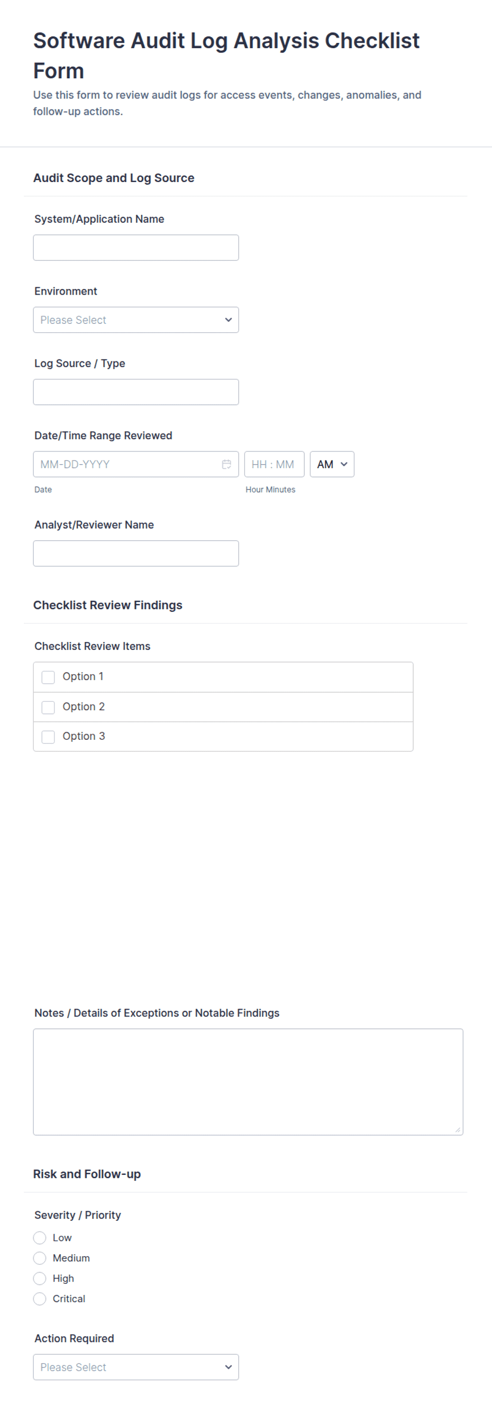Check the Option 1 checkbox
The height and width of the screenshot is (1405, 492).
coord(48,677)
